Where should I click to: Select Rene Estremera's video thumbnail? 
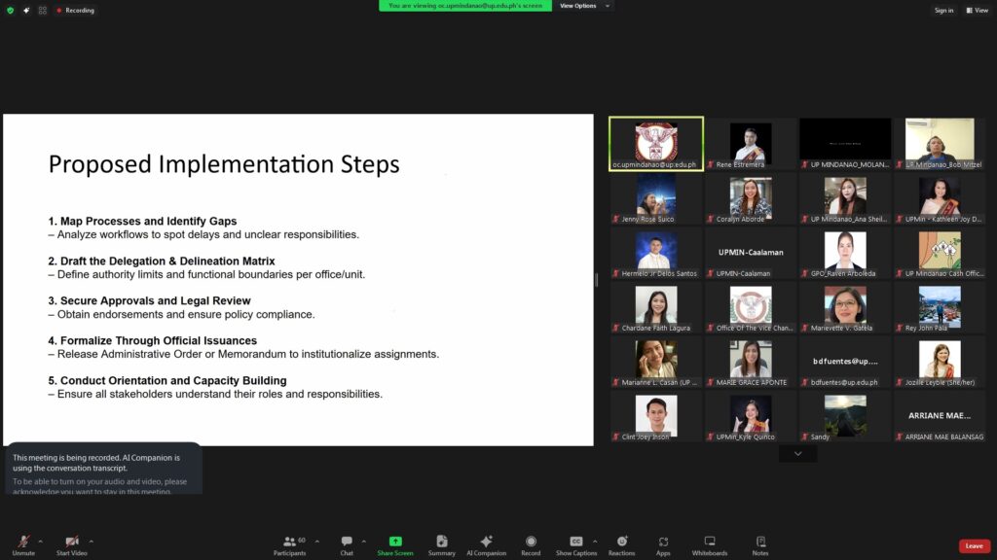(751, 144)
